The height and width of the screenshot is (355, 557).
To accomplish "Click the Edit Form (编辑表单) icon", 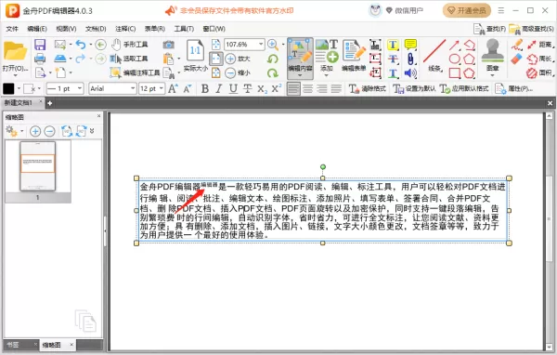I will (x=354, y=55).
